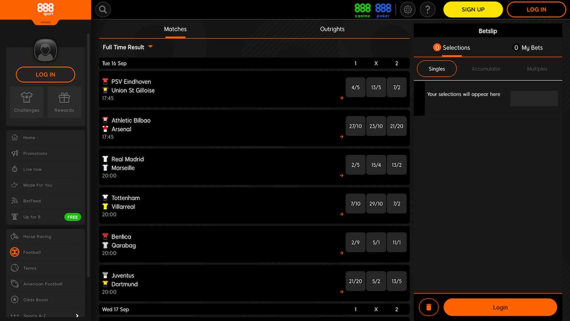Open Promotions megaphone item
Image resolution: width=570 pixels, height=321 pixels.
pos(46,153)
